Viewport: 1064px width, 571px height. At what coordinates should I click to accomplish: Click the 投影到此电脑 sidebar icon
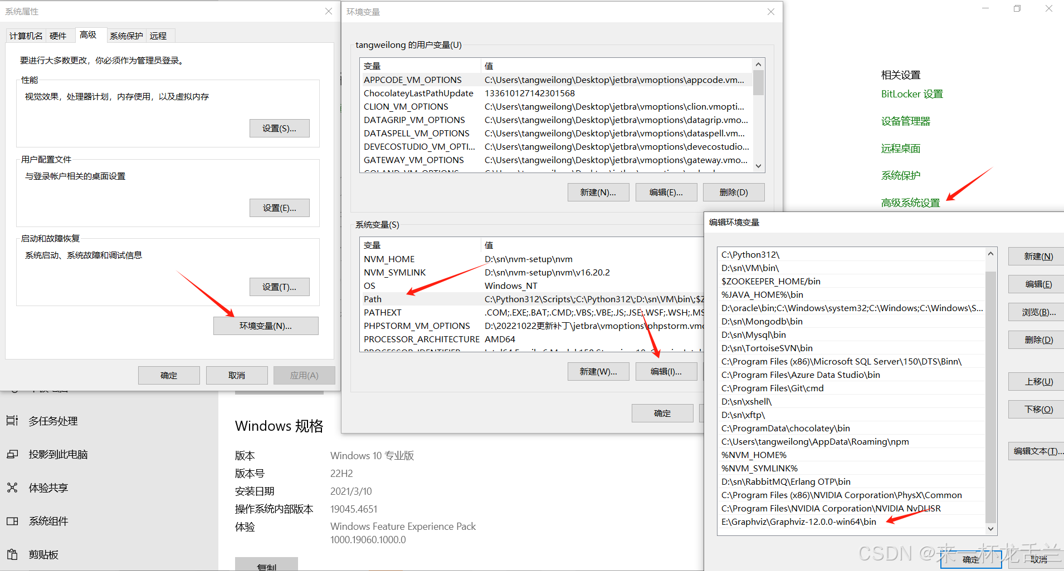pyautogui.click(x=12, y=454)
